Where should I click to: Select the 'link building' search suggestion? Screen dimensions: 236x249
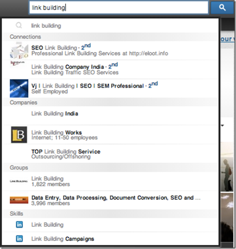click(x=110, y=25)
